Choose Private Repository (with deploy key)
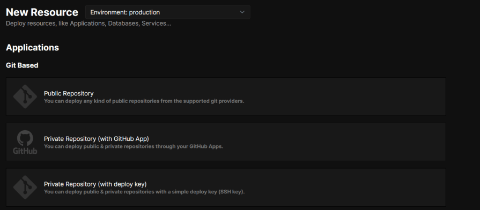The height and width of the screenshot is (210, 480). pyautogui.click(x=226, y=187)
